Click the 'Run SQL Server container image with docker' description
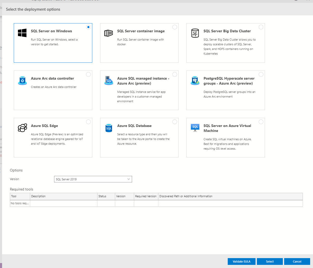The width and height of the screenshot is (313, 268). point(141,42)
